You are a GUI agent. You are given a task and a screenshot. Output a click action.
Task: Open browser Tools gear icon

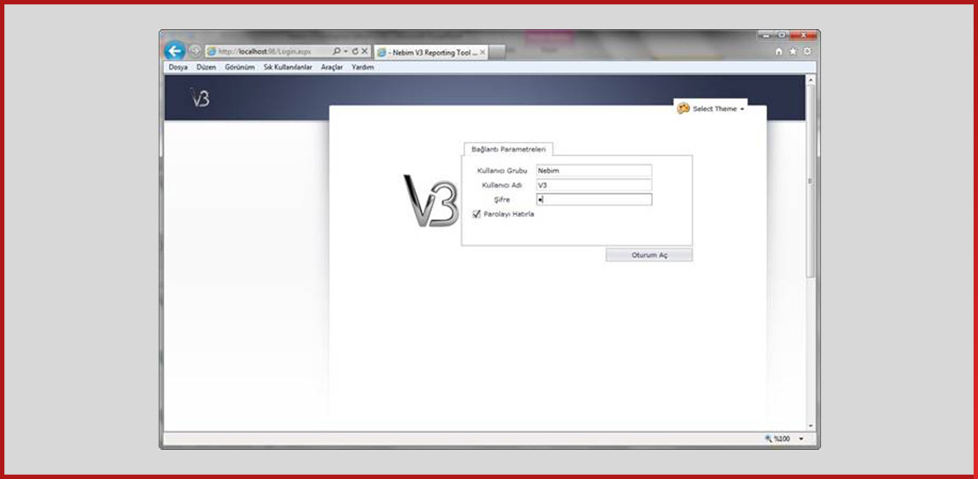click(807, 52)
